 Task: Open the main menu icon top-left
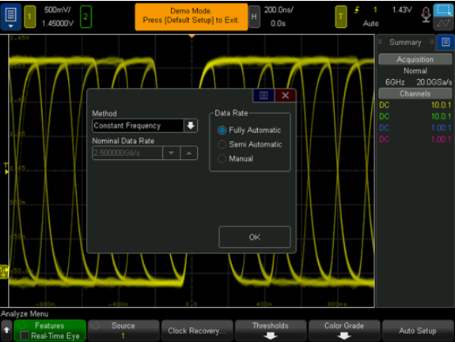click(11, 17)
